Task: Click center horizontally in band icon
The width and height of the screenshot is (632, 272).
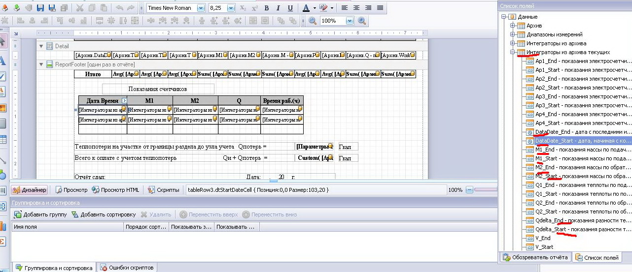Action: [x=253, y=21]
